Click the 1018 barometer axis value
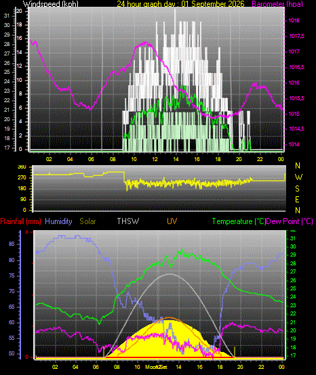Screen dimensions: 316x375 (294, 20)
